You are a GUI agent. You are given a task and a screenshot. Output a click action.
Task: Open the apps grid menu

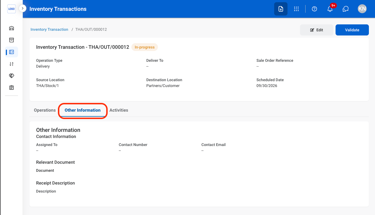tap(296, 9)
